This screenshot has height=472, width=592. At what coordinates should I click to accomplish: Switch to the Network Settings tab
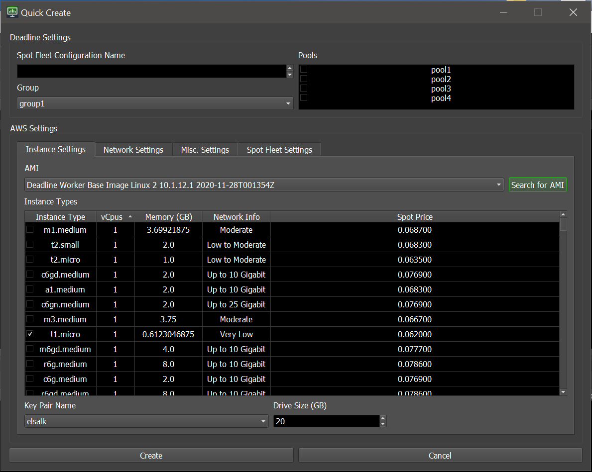pos(133,150)
